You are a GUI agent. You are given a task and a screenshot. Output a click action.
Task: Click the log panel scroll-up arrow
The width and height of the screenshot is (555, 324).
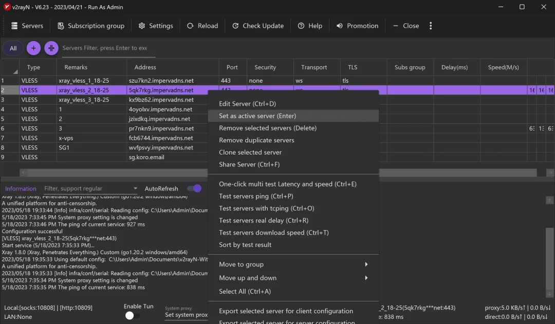coord(549,200)
